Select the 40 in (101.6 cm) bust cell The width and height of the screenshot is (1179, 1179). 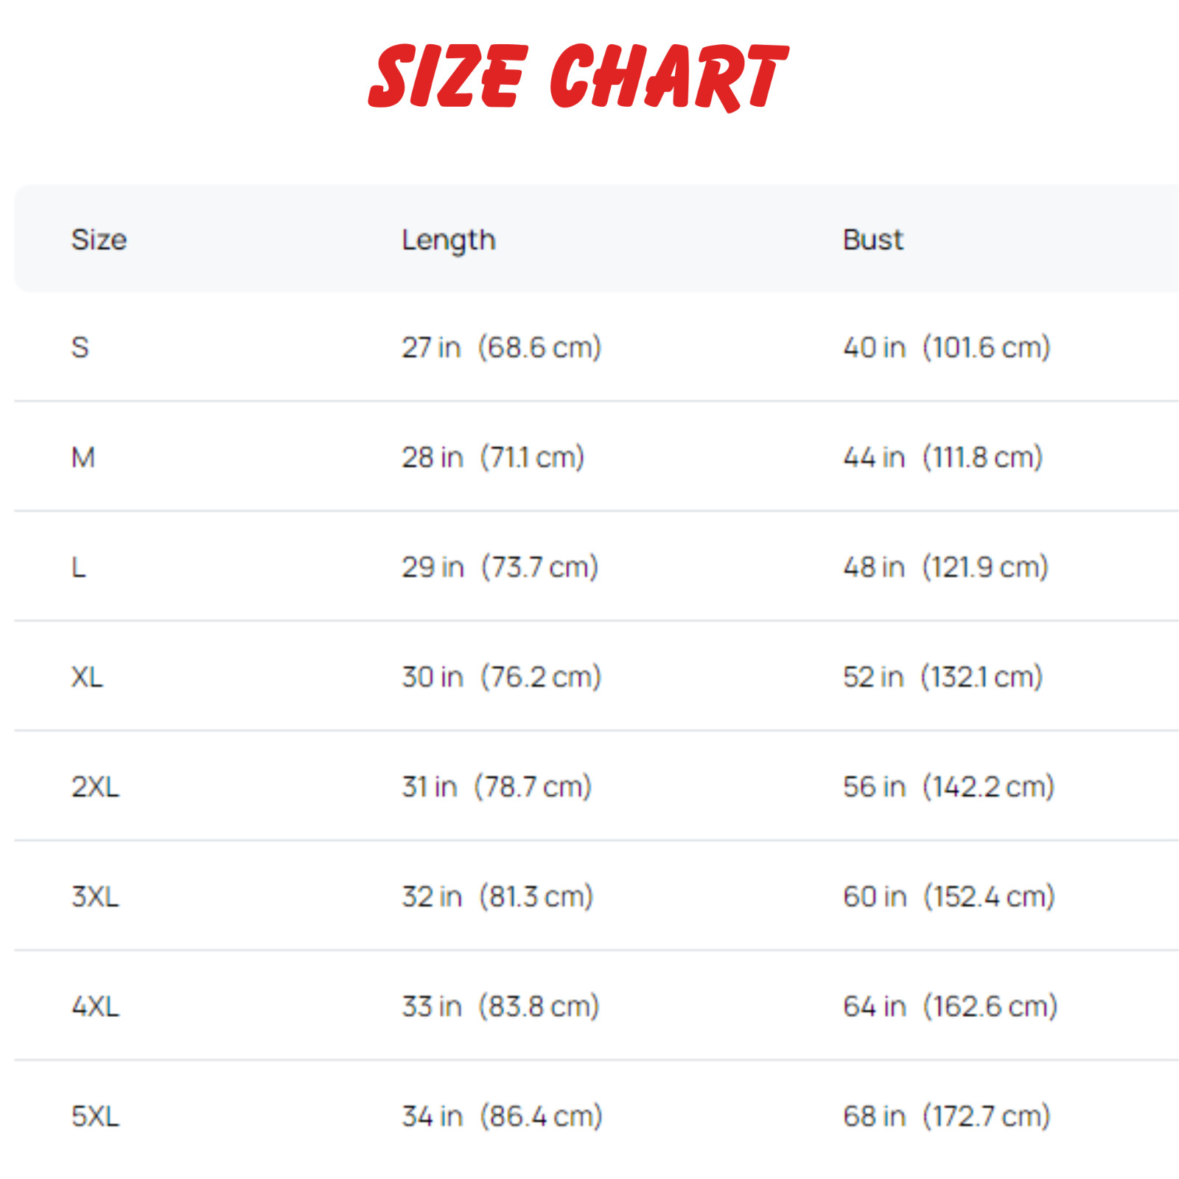tap(947, 347)
